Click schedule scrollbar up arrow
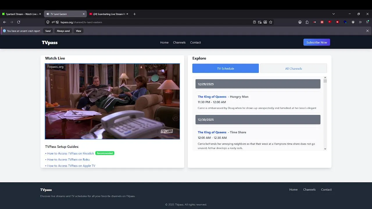This screenshot has height=209, width=372. pos(325,78)
